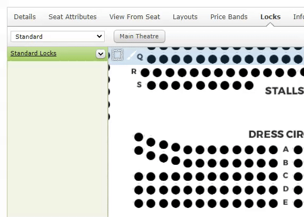This screenshot has width=304, height=217.
Task: Select seat left of Dress Circle row E label
Action: click(x=273, y=203)
